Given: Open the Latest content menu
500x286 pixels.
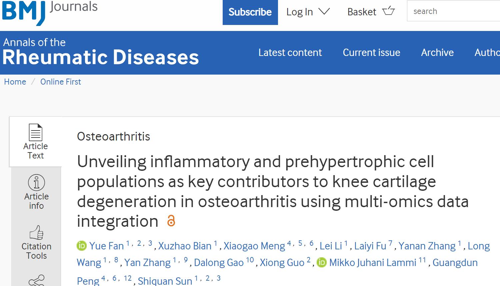Looking at the screenshot, I should [290, 53].
